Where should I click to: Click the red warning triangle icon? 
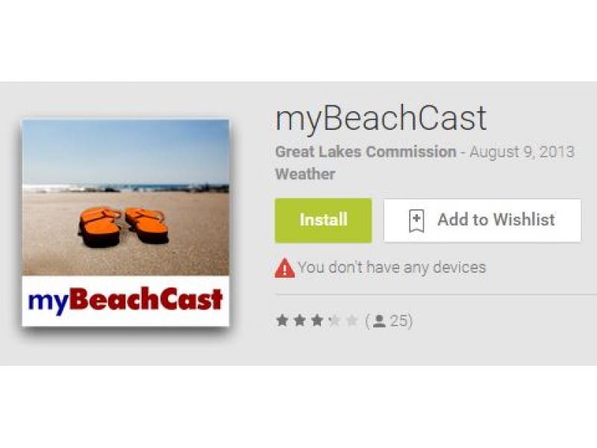[x=284, y=268]
